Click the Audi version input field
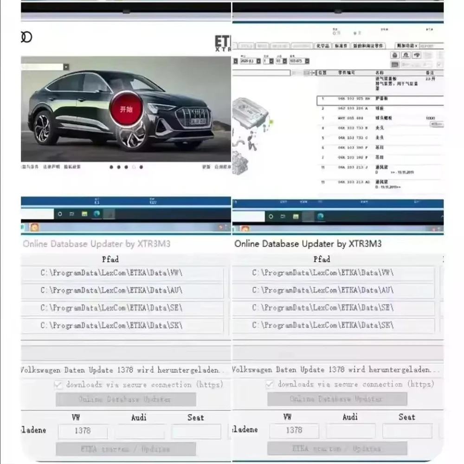The image size is (464, 464). pyautogui.click(x=140, y=432)
